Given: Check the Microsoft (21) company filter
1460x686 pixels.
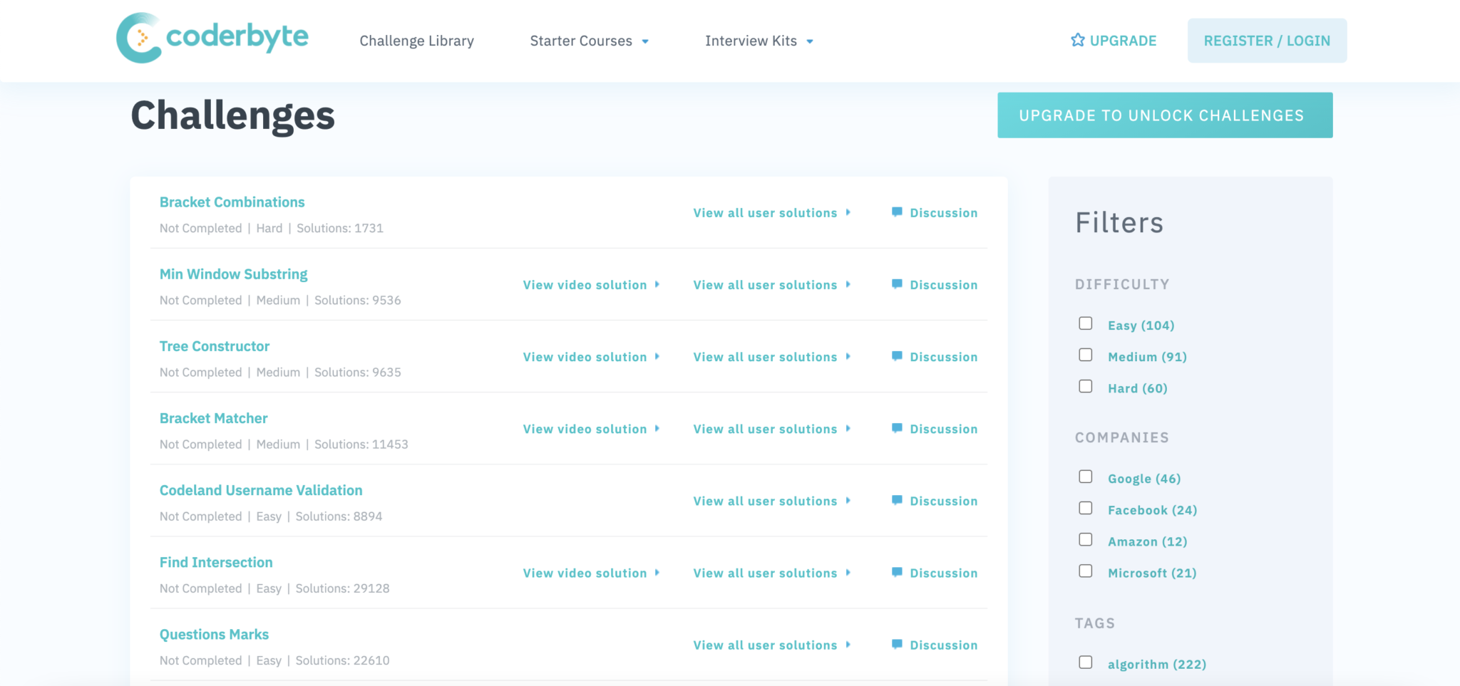Looking at the screenshot, I should [1086, 570].
